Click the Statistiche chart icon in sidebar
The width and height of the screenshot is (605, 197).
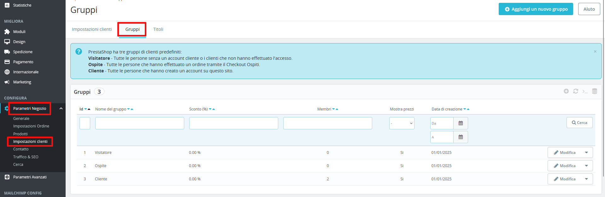click(7, 5)
